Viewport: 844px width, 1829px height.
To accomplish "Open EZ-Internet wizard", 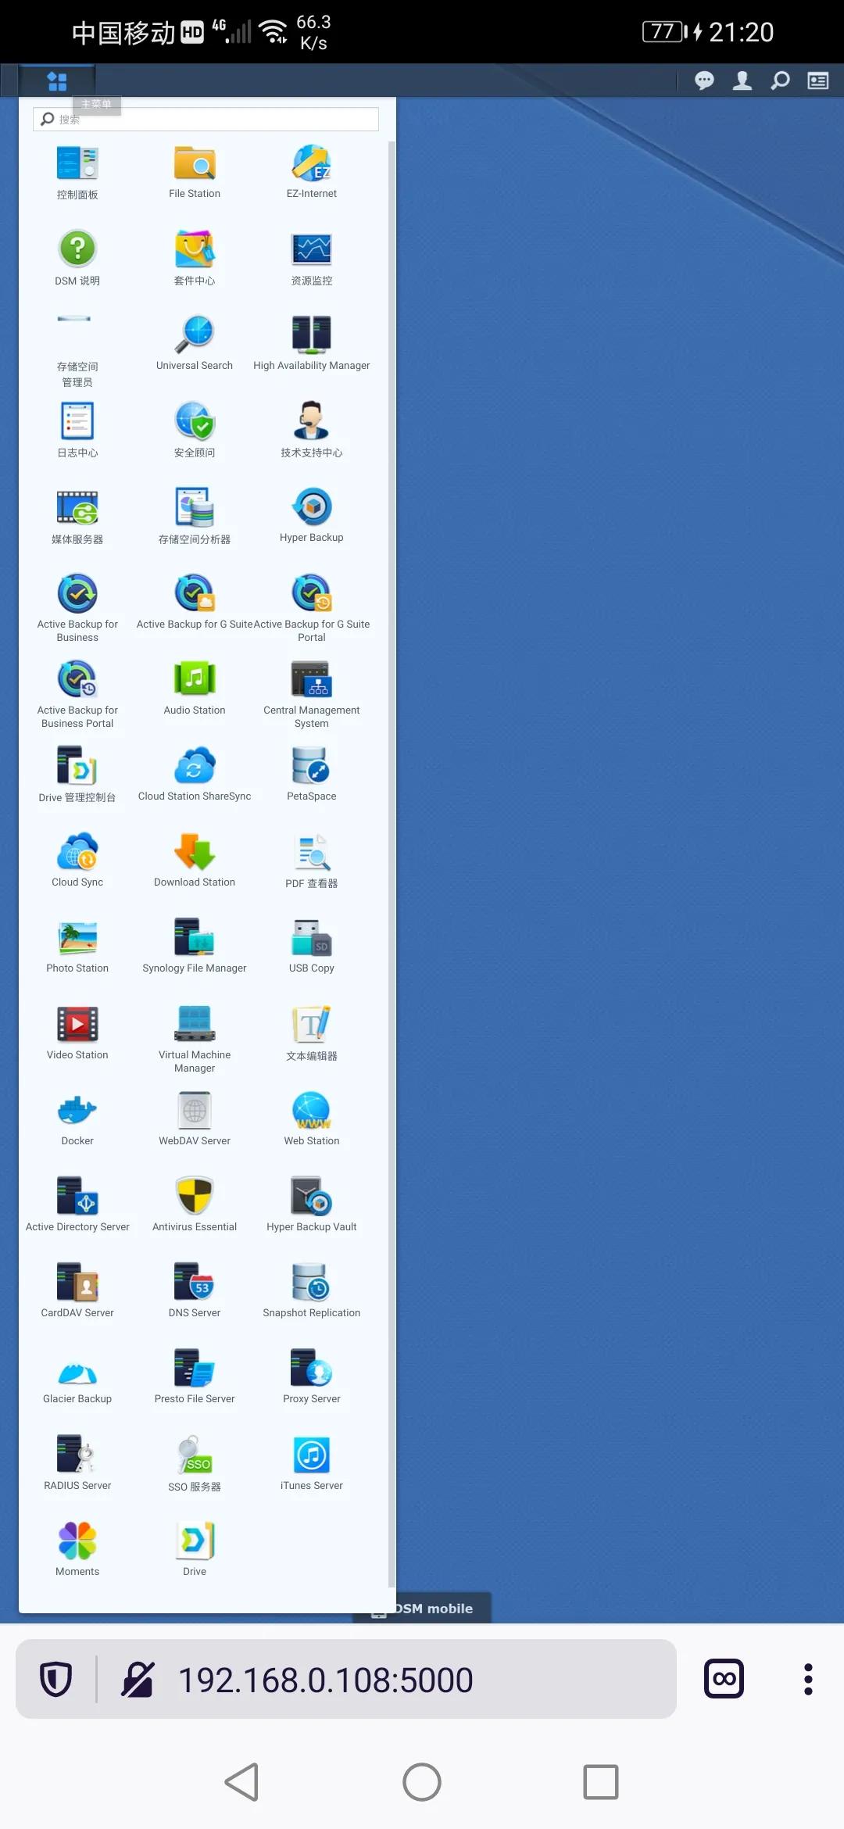I will [312, 173].
